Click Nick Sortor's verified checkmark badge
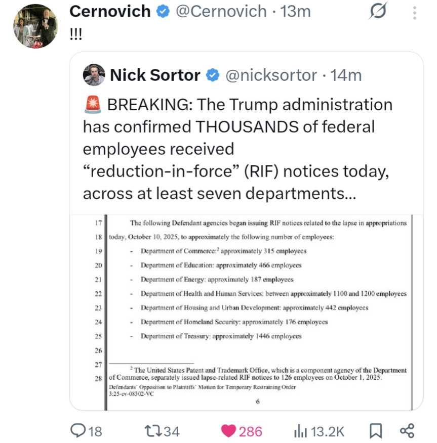This screenshot has height=443, width=437. pyautogui.click(x=212, y=75)
